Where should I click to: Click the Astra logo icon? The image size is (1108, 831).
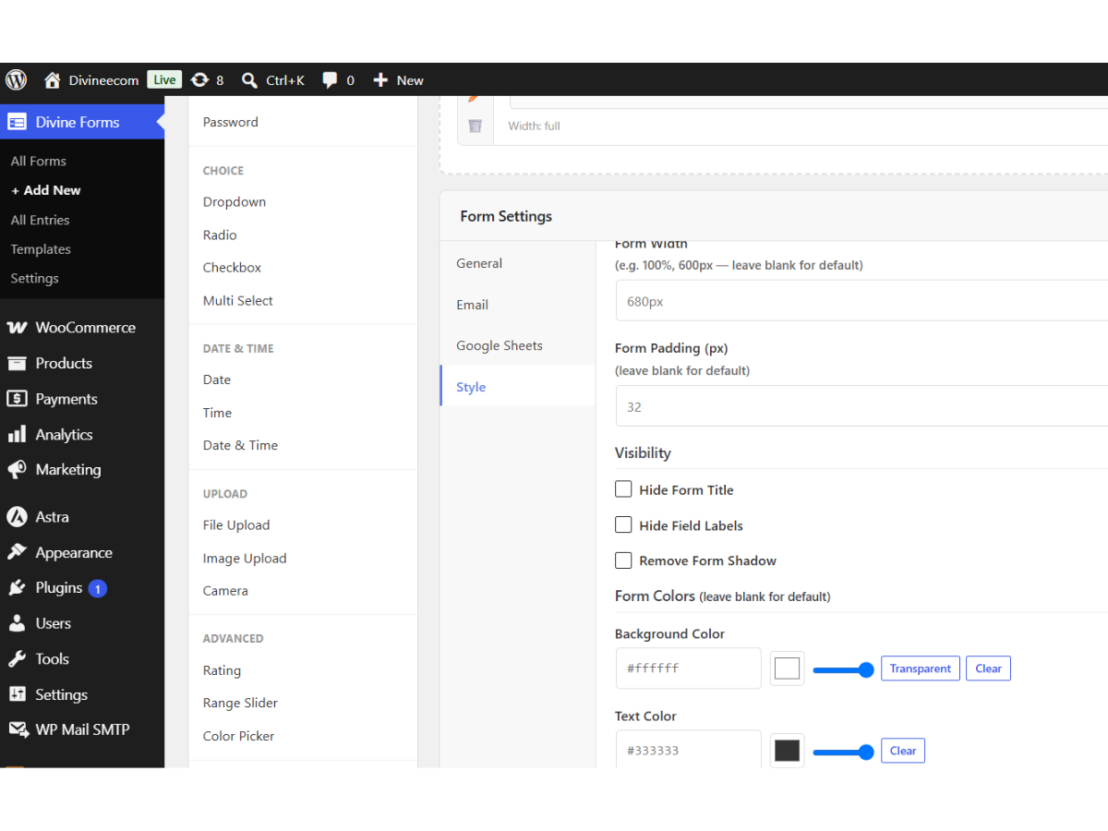coord(17,517)
